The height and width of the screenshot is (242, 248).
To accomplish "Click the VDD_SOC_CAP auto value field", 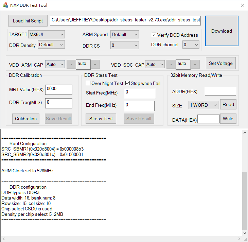I will click(183, 64).
